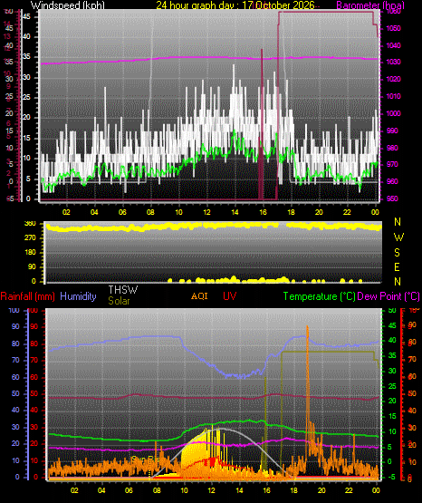
Task: Click the "1020" barometer axis value
Action: point(394,79)
